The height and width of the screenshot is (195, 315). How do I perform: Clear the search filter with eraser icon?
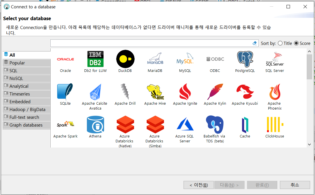point(255,43)
